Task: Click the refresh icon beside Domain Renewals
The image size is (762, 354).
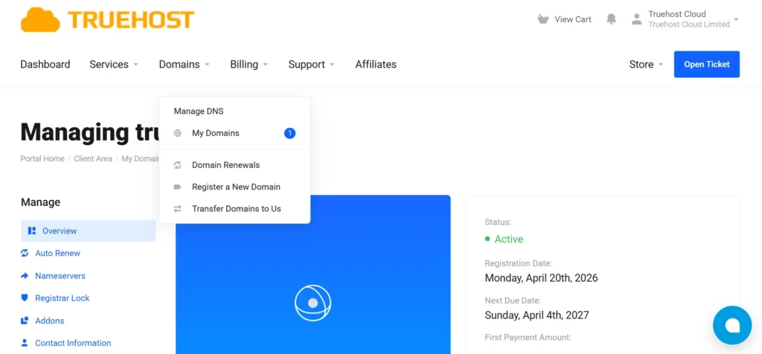Action: 177,165
